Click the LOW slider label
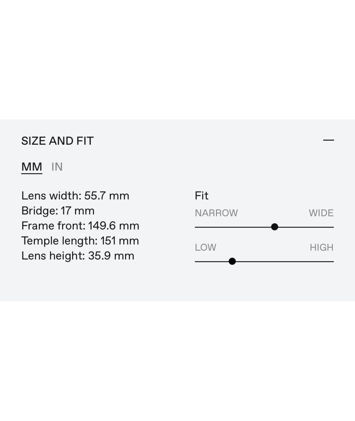 (x=205, y=247)
